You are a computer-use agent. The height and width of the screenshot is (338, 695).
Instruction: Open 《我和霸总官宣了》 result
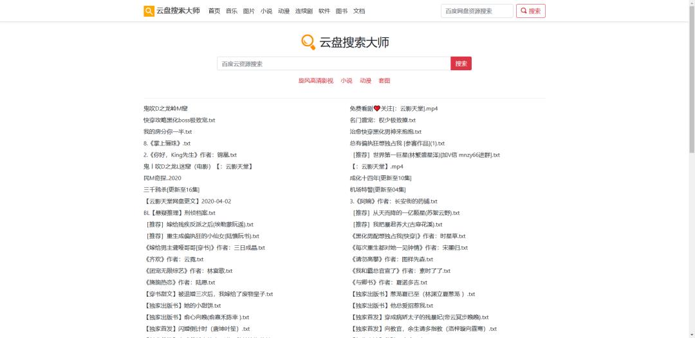coord(400,270)
